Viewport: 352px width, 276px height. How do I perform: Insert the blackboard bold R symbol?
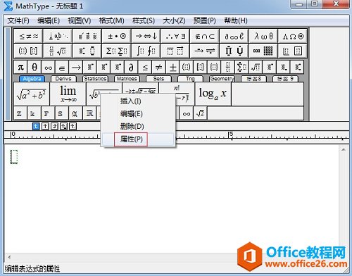coord(89,113)
